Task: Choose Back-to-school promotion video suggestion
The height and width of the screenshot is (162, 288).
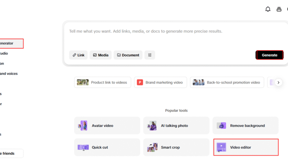Action: click(x=227, y=82)
